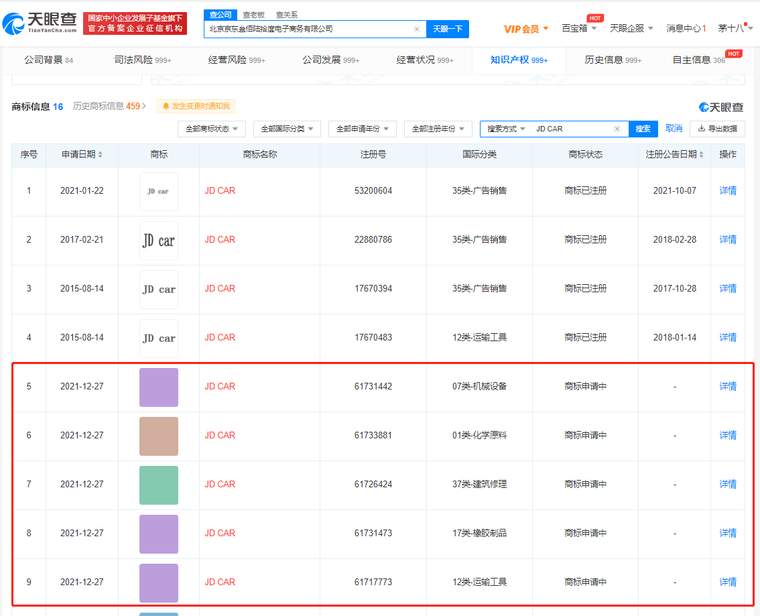Image resolution: width=760 pixels, height=616 pixels.
Task: Open 详情 for registration 61717773
Action: point(728,582)
